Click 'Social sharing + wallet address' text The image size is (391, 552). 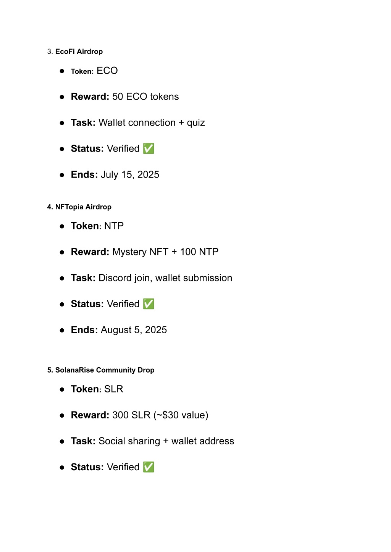pyautogui.click(x=166, y=441)
